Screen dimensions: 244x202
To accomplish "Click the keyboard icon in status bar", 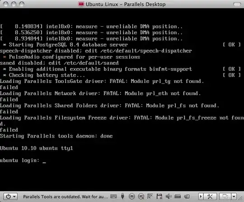I will (113, 197).
